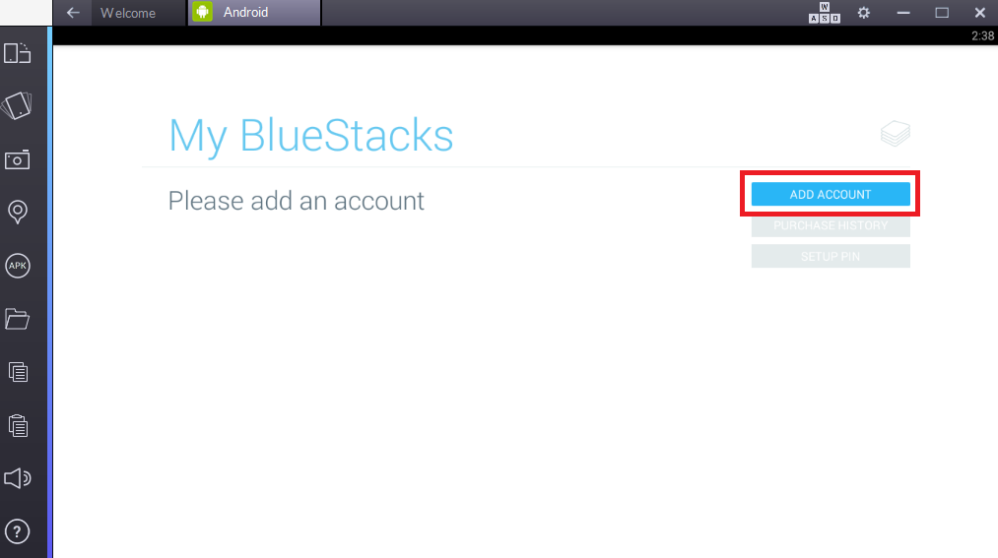Open the settings gear in title bar
This screenshot has width=998, height=558.
pyautogui.click(x=864, y=13)
